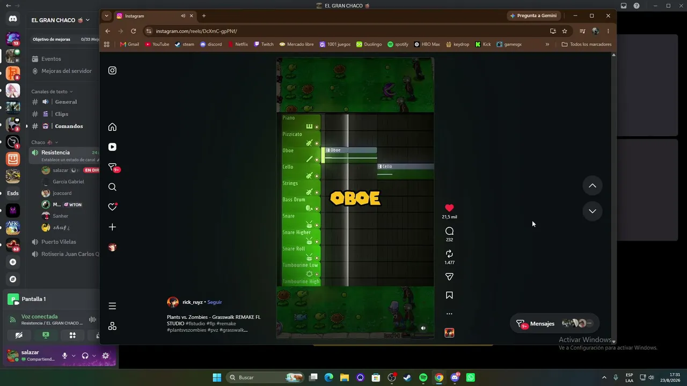Open Discord activities launcher button
The height and width of the screenshot is (386, 687).
72,335
